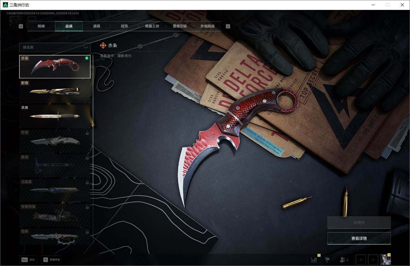Select the 近战 tab

69,26
